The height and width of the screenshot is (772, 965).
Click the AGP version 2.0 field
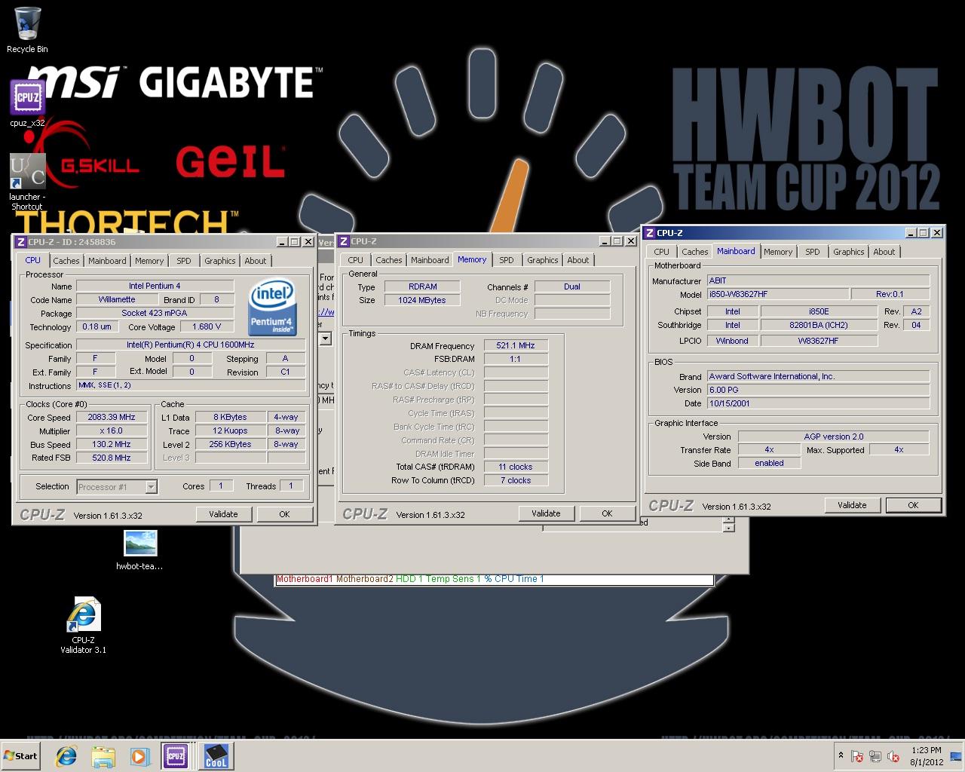pyautogui.click(x=834, y=437)
